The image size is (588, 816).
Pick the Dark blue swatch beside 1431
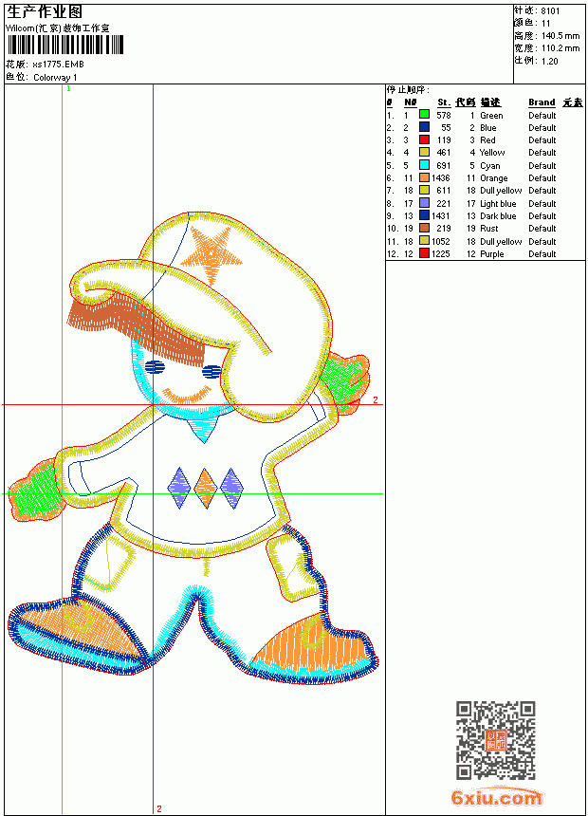[x=424, y=215]
